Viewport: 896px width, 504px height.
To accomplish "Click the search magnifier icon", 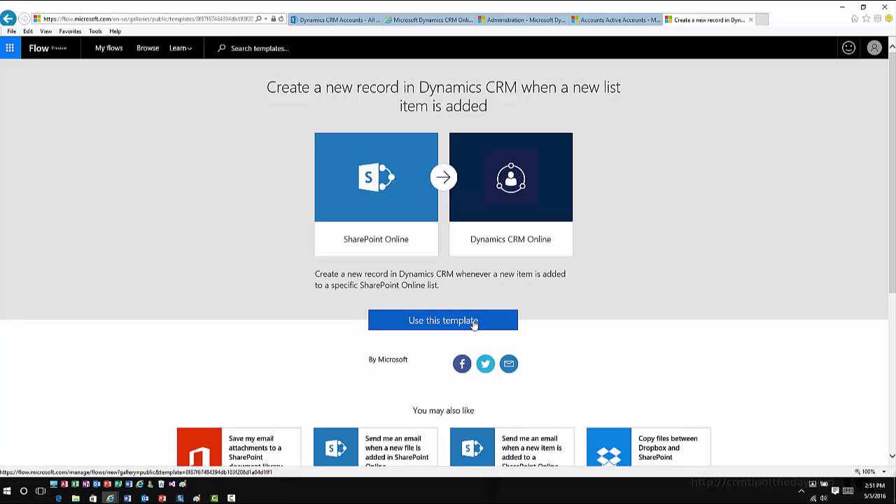I will tap(221, 48).
